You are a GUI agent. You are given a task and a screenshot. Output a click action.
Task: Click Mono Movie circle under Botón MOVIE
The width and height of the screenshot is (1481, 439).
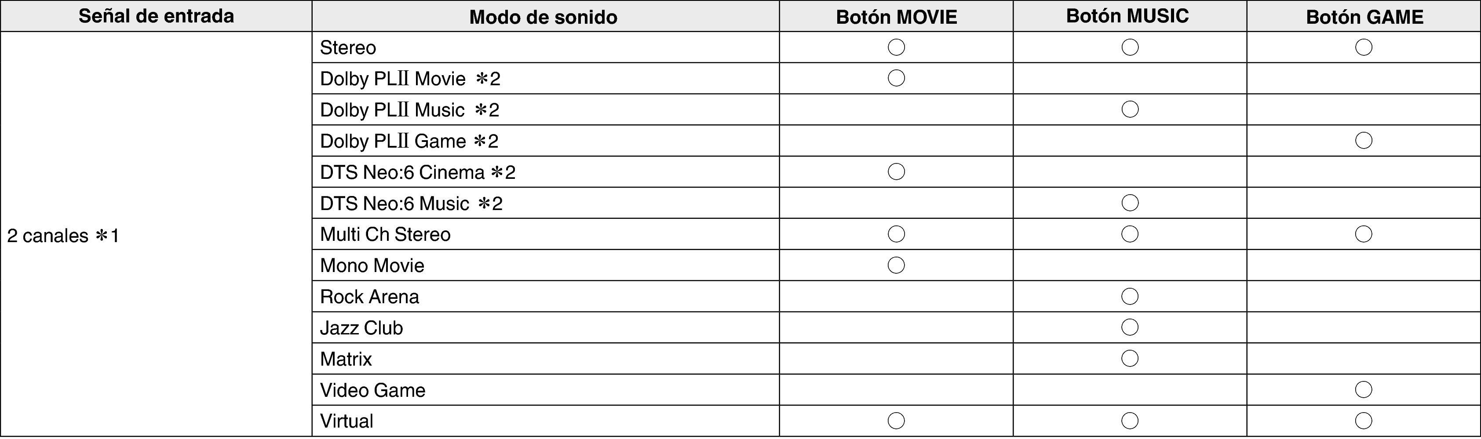(x=896, y=265)
